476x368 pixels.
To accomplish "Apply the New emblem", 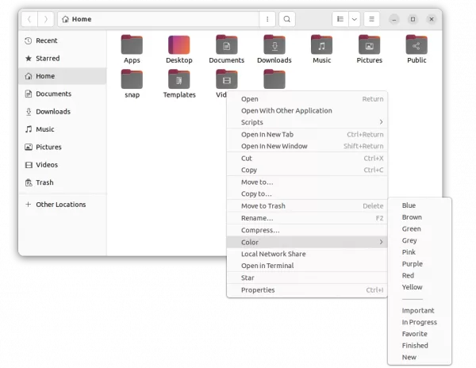I will (x=420, y=358).
